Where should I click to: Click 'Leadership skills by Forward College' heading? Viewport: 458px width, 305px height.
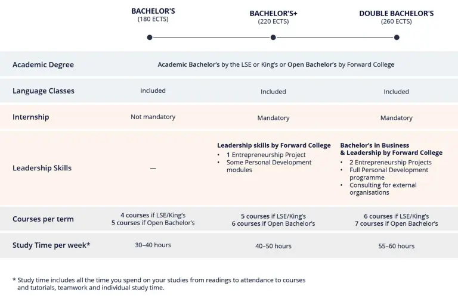click(x=274, y=145)
